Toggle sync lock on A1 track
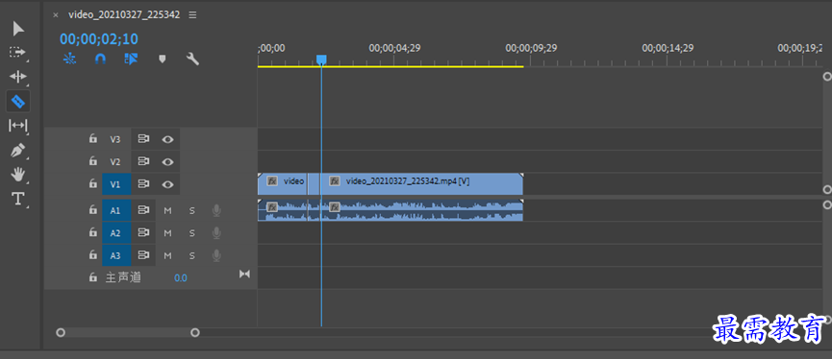The height and width of the screenshot is (359, 832). pos(143,210)
